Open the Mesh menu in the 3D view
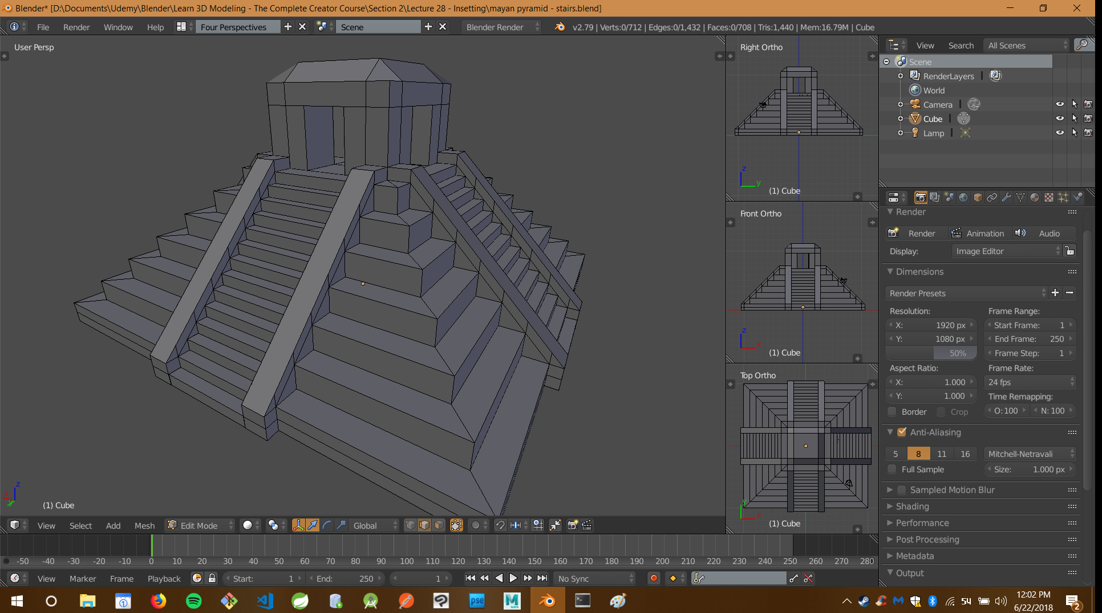Image resolution: width=1102 pixels, height=613 pixels. (x=144, y=525)
